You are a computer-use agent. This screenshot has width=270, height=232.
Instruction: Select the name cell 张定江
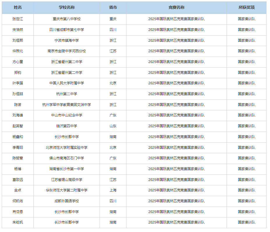click(18, 19)
